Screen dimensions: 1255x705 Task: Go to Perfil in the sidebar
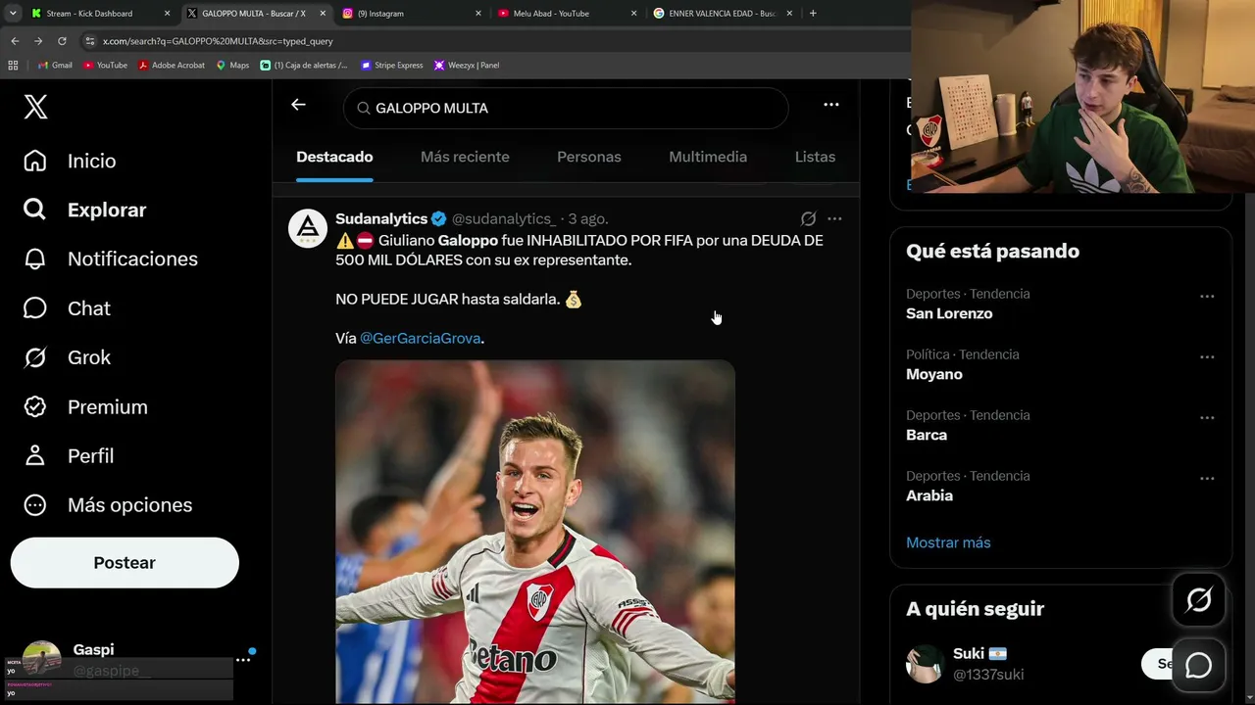[x=69, y=455]
